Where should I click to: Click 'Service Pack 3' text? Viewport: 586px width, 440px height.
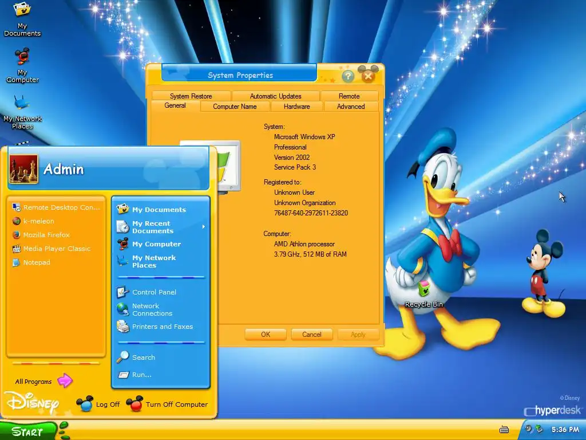coord(295,167)
